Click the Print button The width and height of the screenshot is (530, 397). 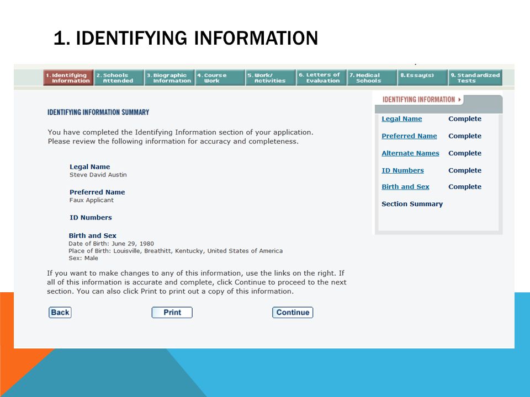[x=172, y=312]
